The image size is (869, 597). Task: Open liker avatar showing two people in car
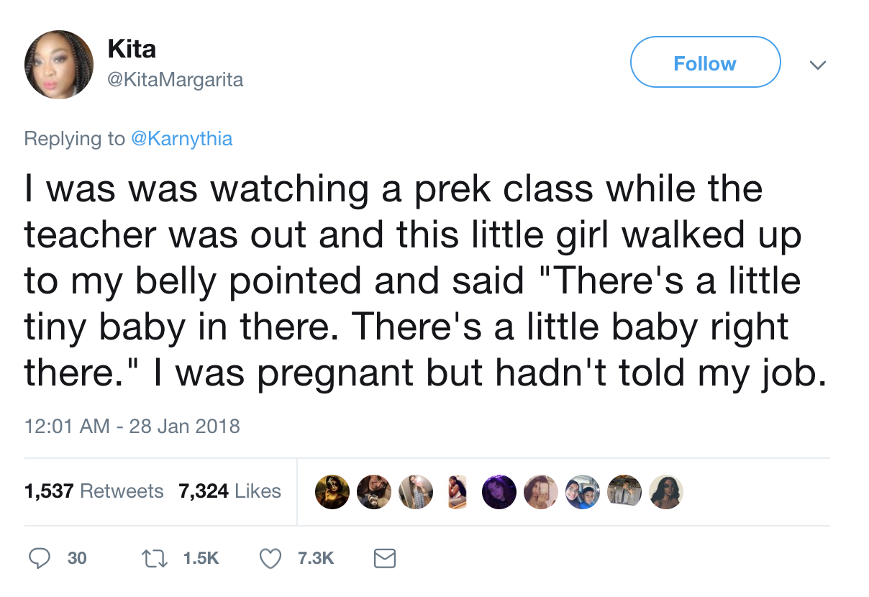click(x=582, y=492)
